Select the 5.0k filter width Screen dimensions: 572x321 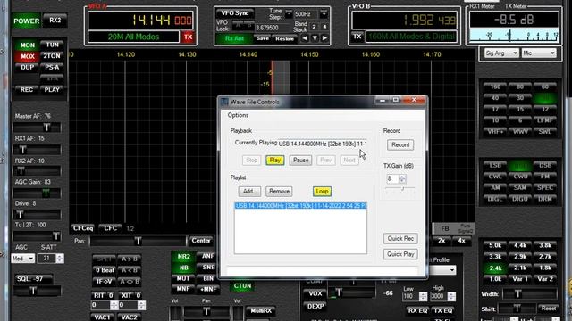pos(495,246)
